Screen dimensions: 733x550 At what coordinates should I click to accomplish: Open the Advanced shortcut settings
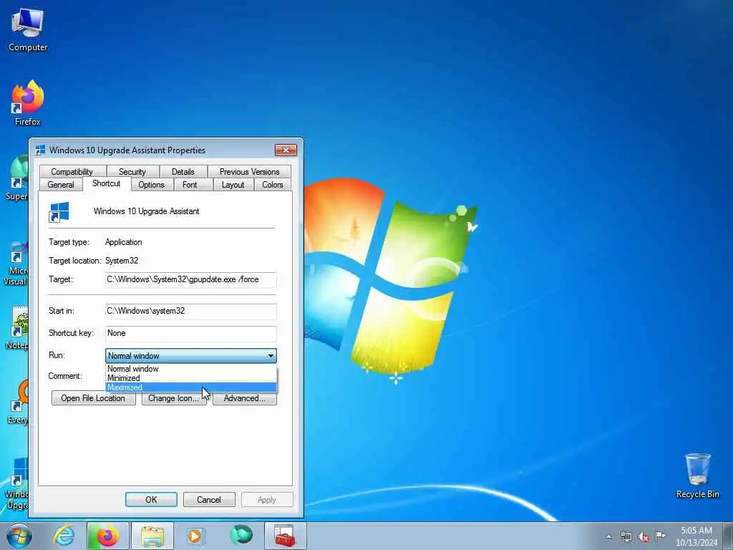[245, 398]
